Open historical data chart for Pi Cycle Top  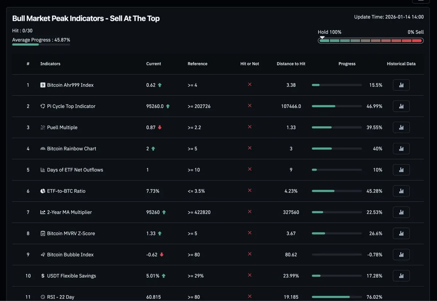pyautogui.click(x=401, y=106)
